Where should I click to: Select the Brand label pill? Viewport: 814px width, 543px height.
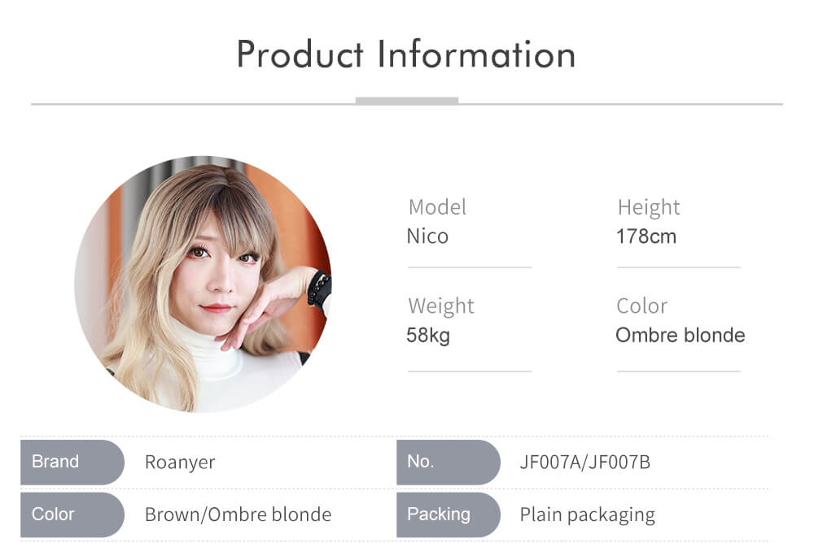coord(72,462)
